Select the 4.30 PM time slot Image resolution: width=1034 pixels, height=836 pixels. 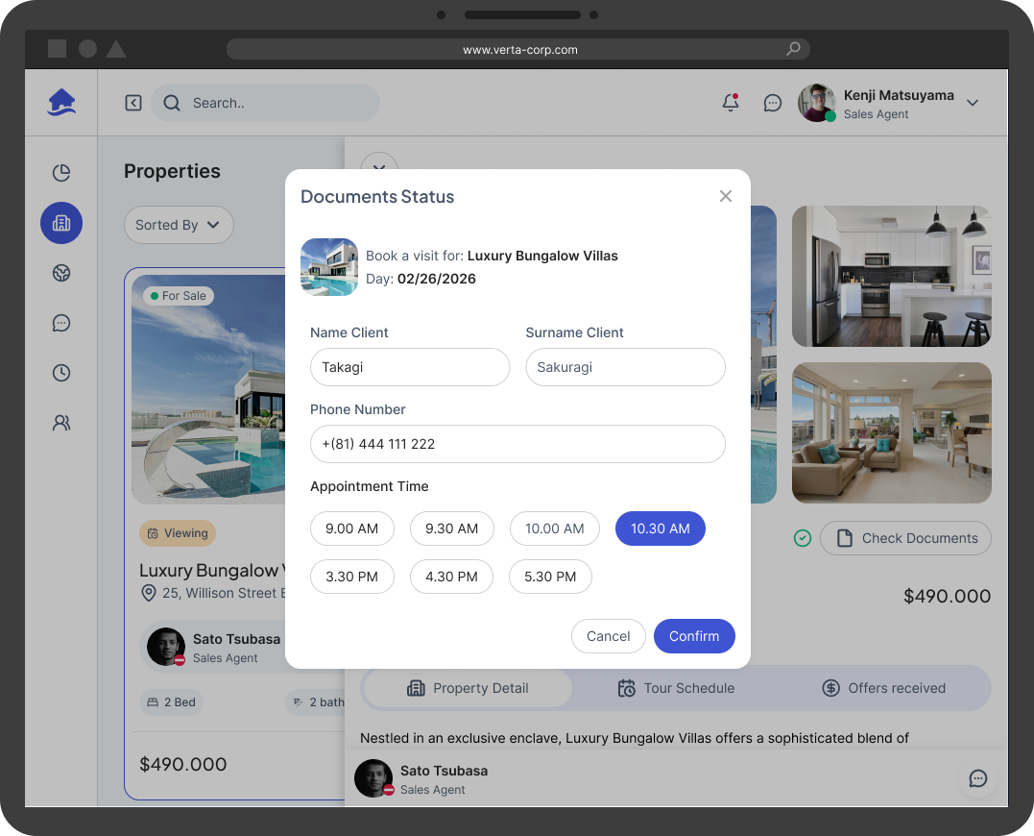452,577
